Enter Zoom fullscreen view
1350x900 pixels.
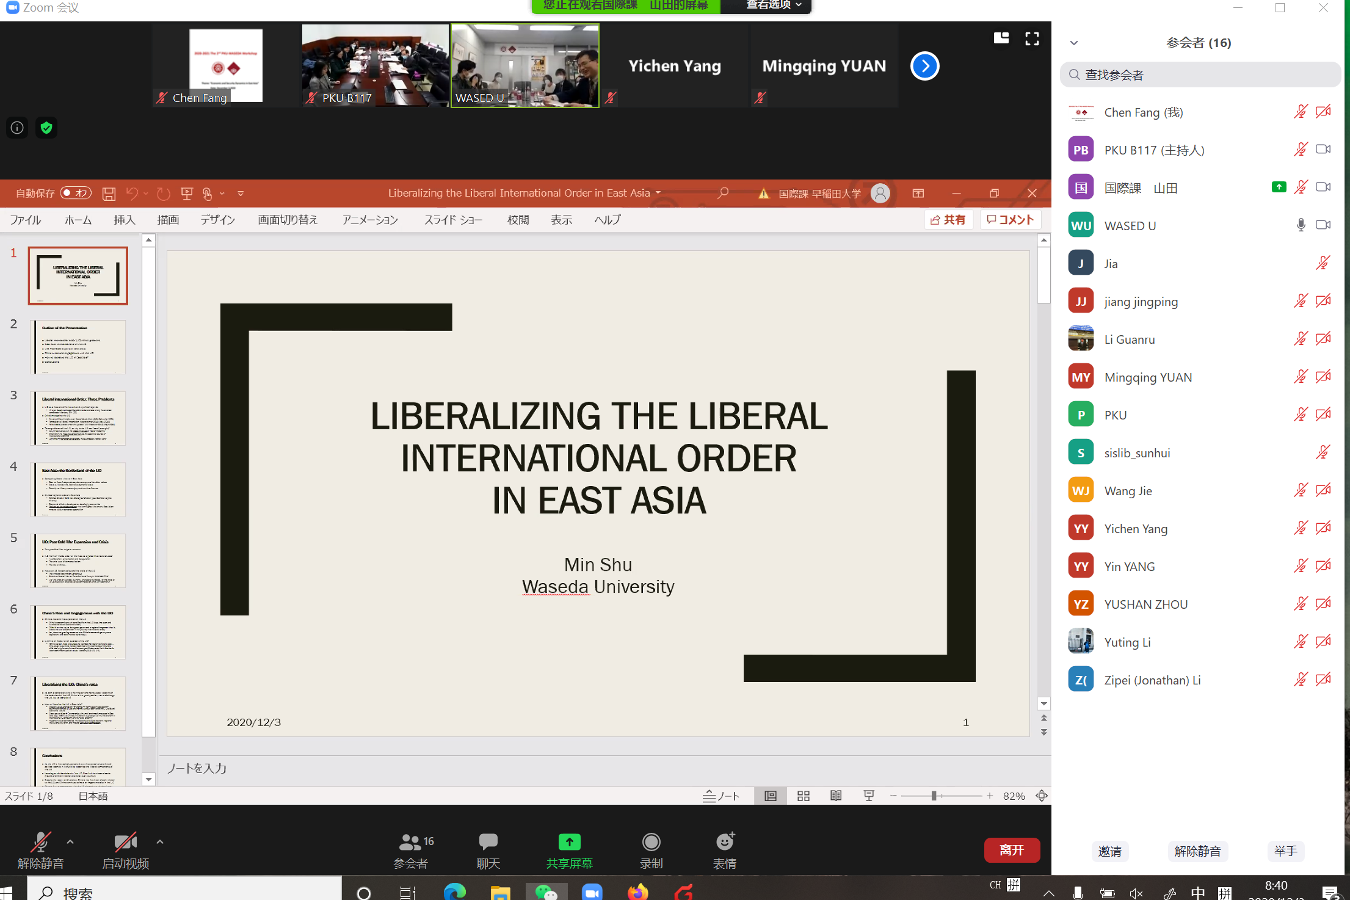click(x=1032, y=39)
